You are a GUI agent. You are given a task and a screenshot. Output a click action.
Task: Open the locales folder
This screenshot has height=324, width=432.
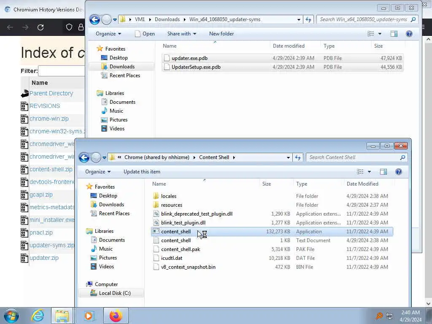click(169, 196)
